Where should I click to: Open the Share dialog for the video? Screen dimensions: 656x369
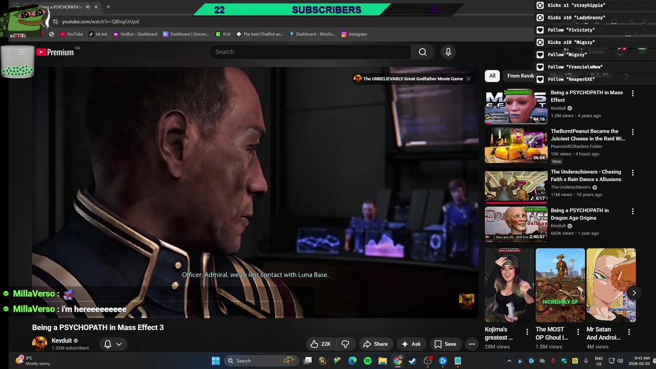(375, 344)
